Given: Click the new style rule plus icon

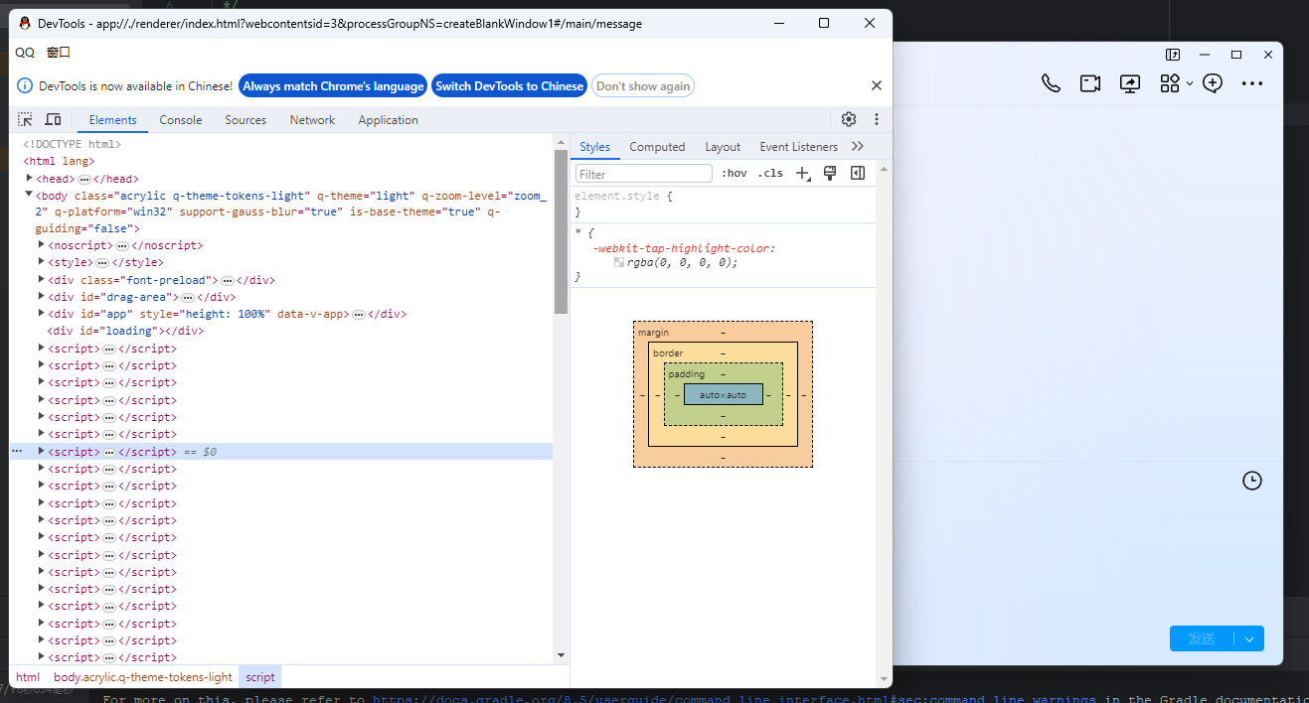Looking at the screenshot, I should point(804,173).
